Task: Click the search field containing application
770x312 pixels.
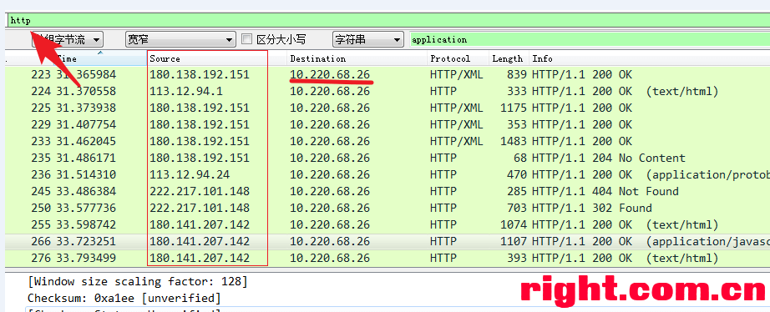Action: click(x=590, y=40)
